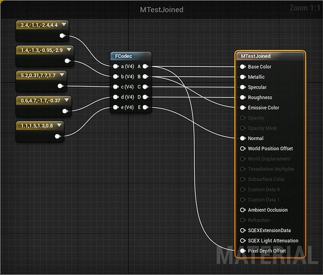Click the disabled Custom Data 1 pin
Image resolution: width=323 pixels, height=275 pixels.
point(243,199)
